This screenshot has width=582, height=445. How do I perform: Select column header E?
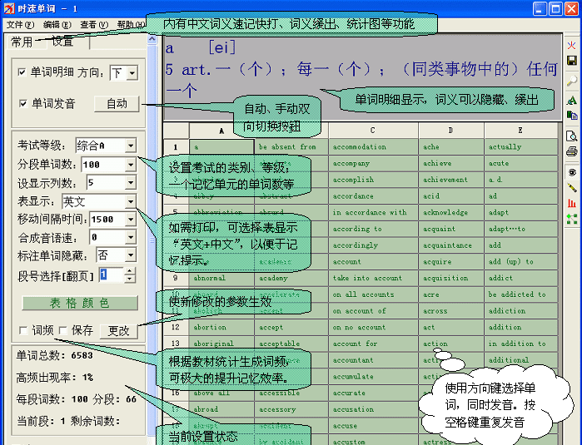[520, 131]
